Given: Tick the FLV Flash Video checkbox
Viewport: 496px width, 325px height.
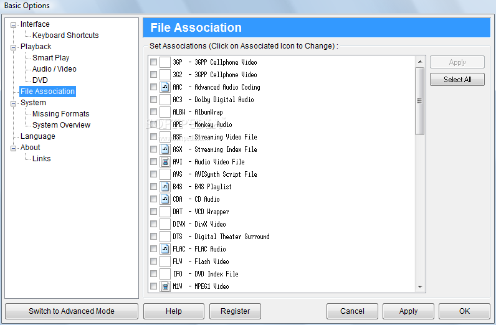Looking at the screenshot, I should click(x=153, y=261).
